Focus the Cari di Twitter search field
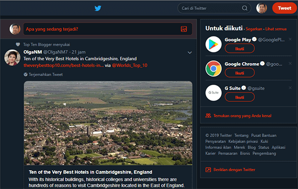The height and width of the screenshot is (189, 298). tap(214, 8)
